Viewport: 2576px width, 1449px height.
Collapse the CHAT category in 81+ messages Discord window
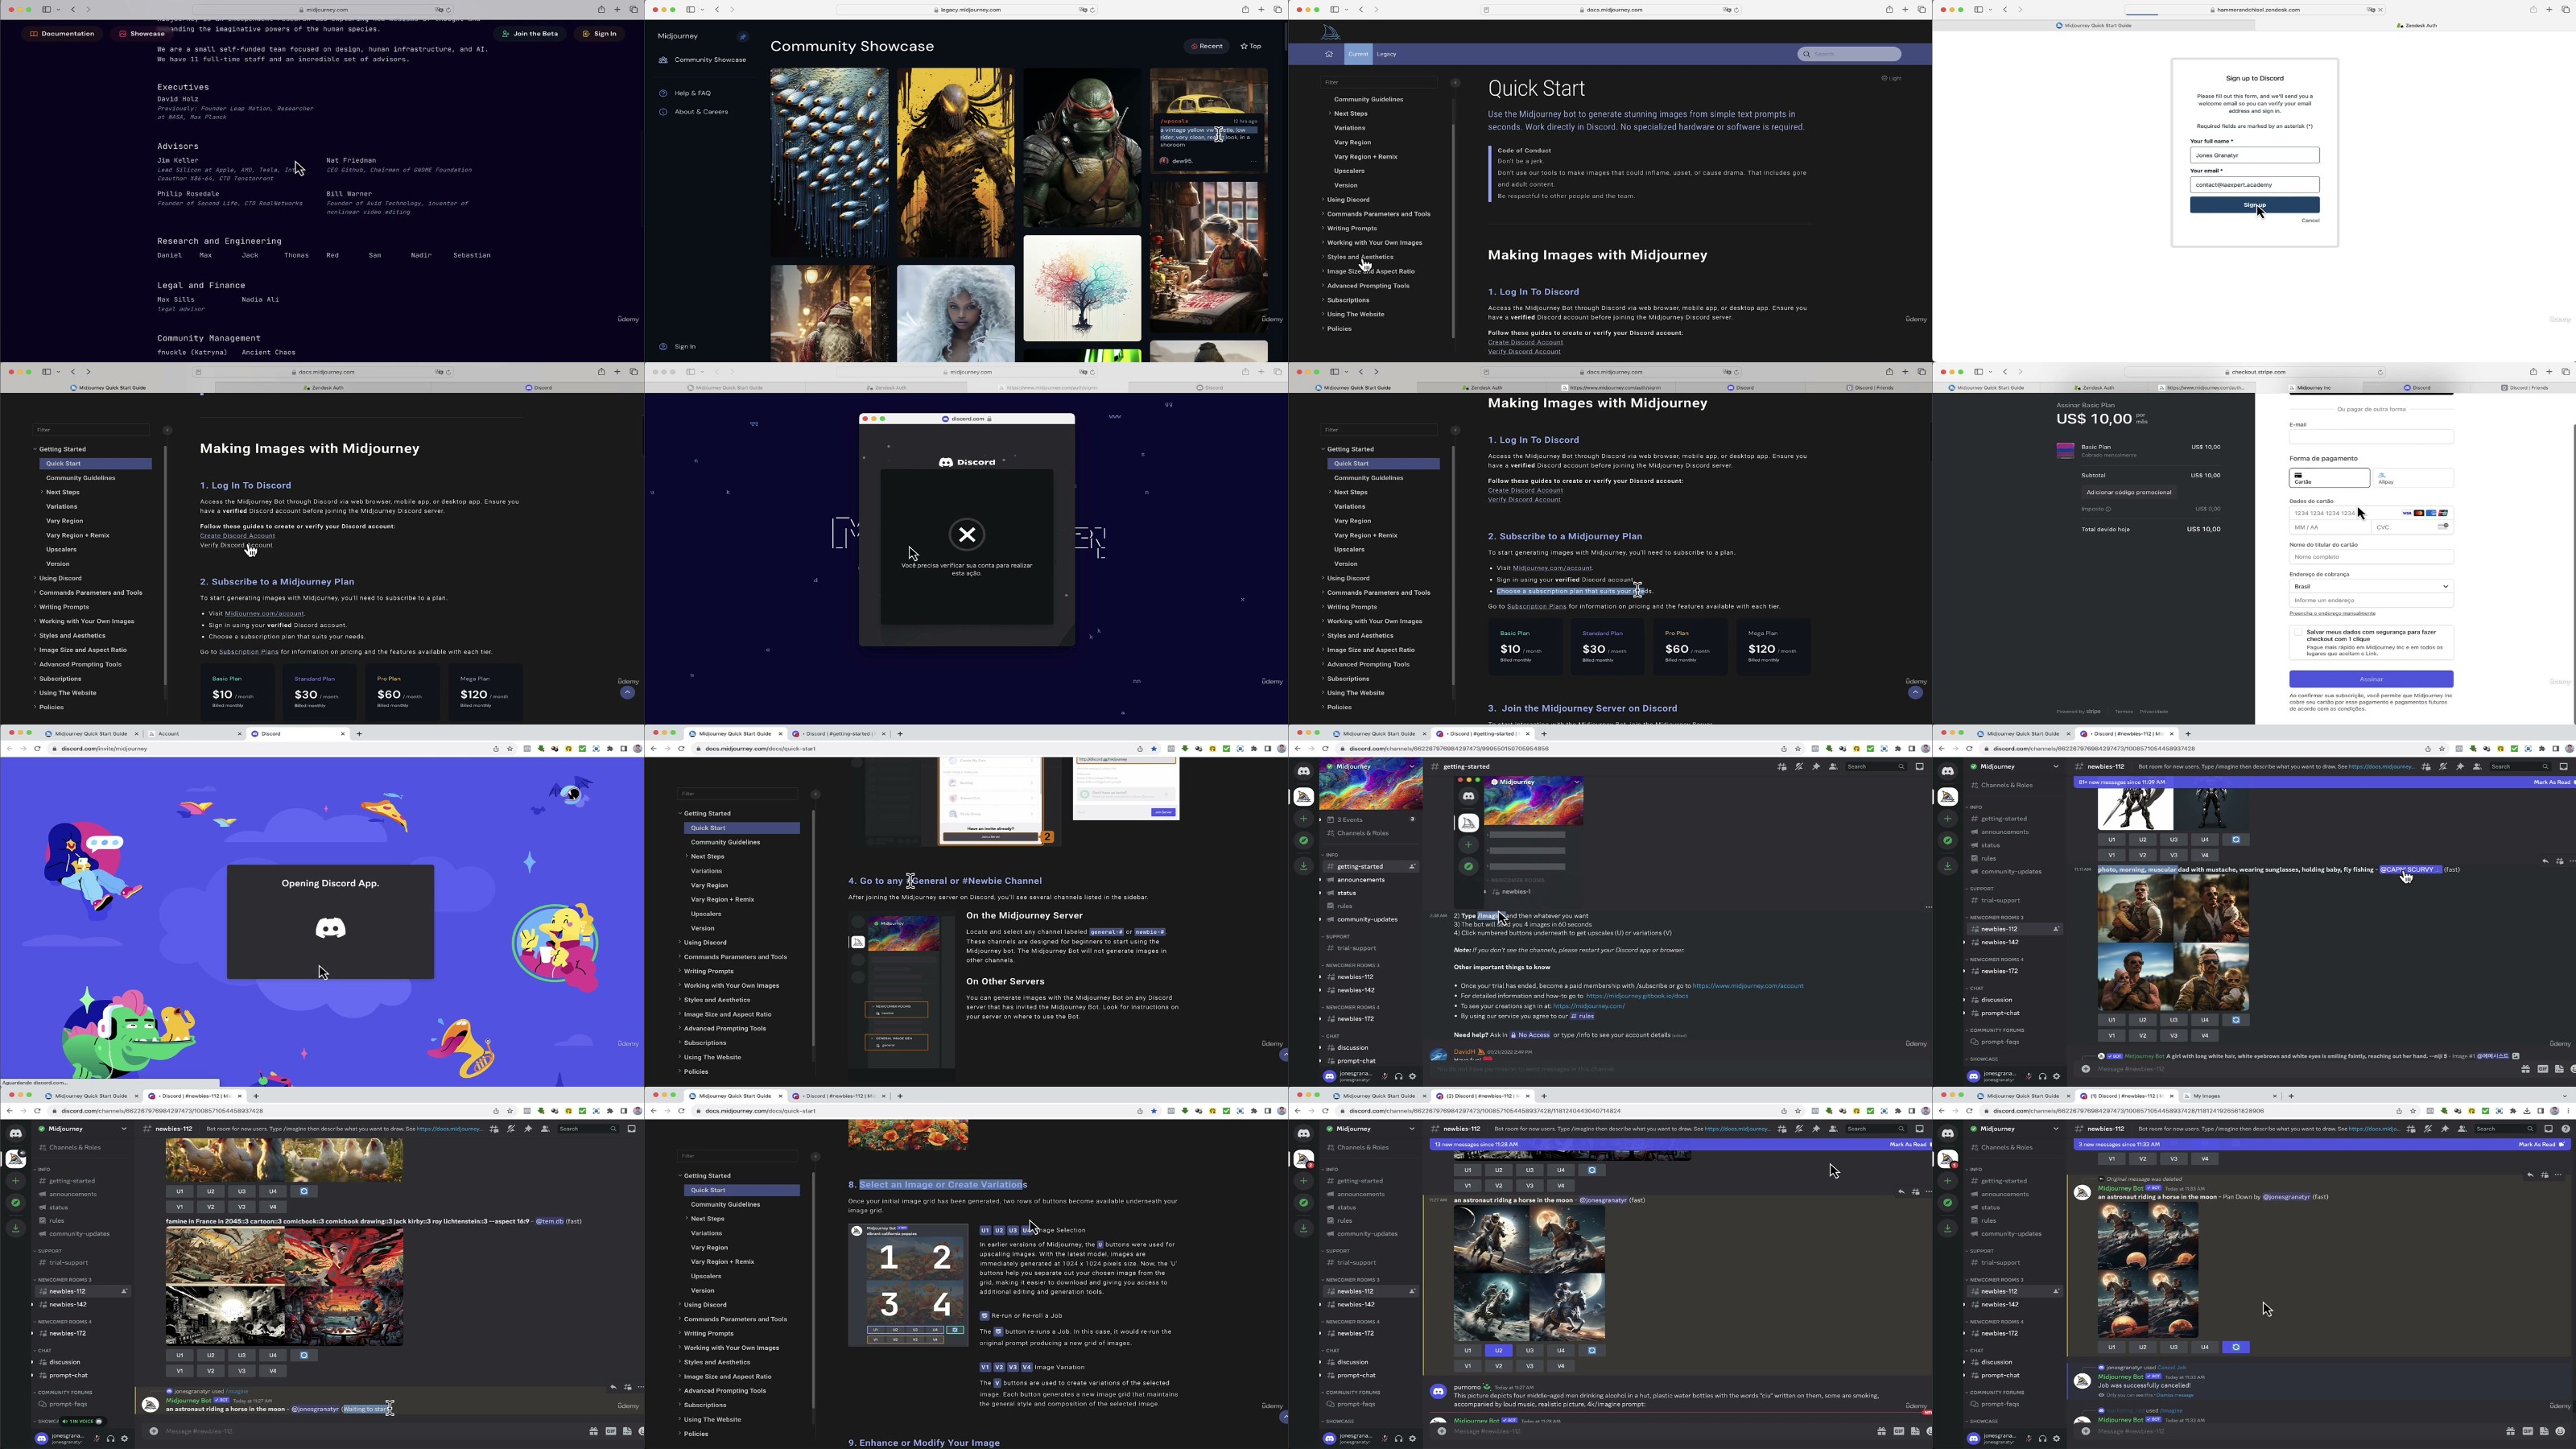(1975, 988)
